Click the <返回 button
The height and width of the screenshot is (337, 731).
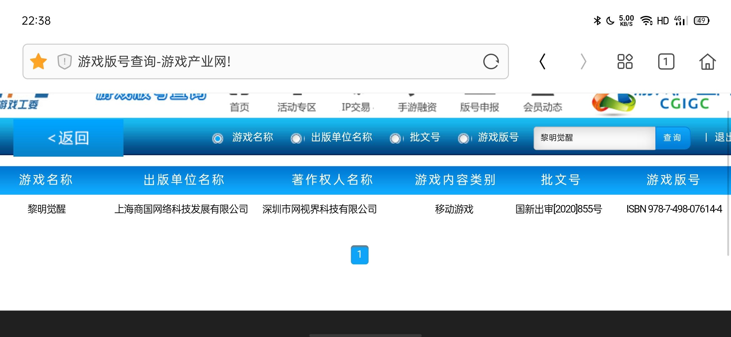point(68,138)
